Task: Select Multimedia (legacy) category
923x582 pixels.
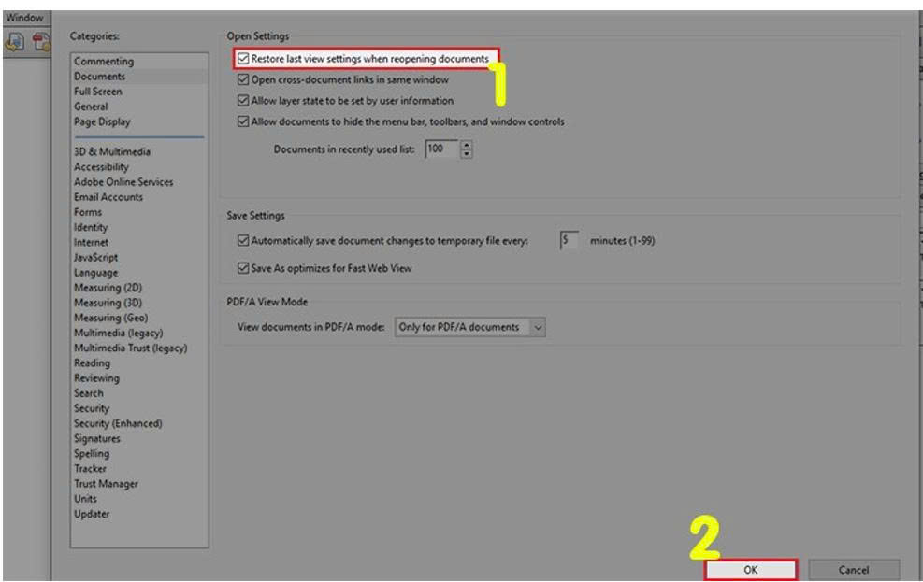Action: (x=119, y=333)
